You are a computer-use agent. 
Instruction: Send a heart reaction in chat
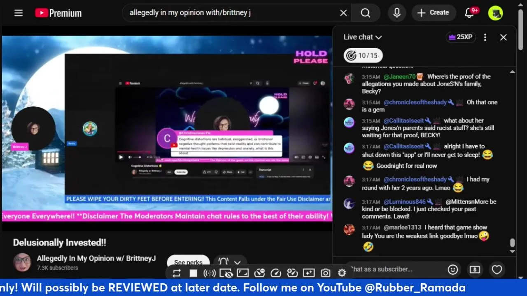click(x=497, y=270)
